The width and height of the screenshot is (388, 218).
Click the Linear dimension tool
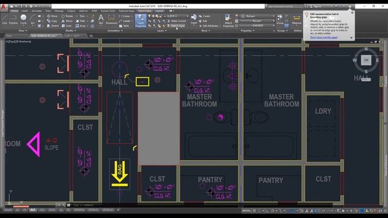pyautogui.click(x=125, y=16)
